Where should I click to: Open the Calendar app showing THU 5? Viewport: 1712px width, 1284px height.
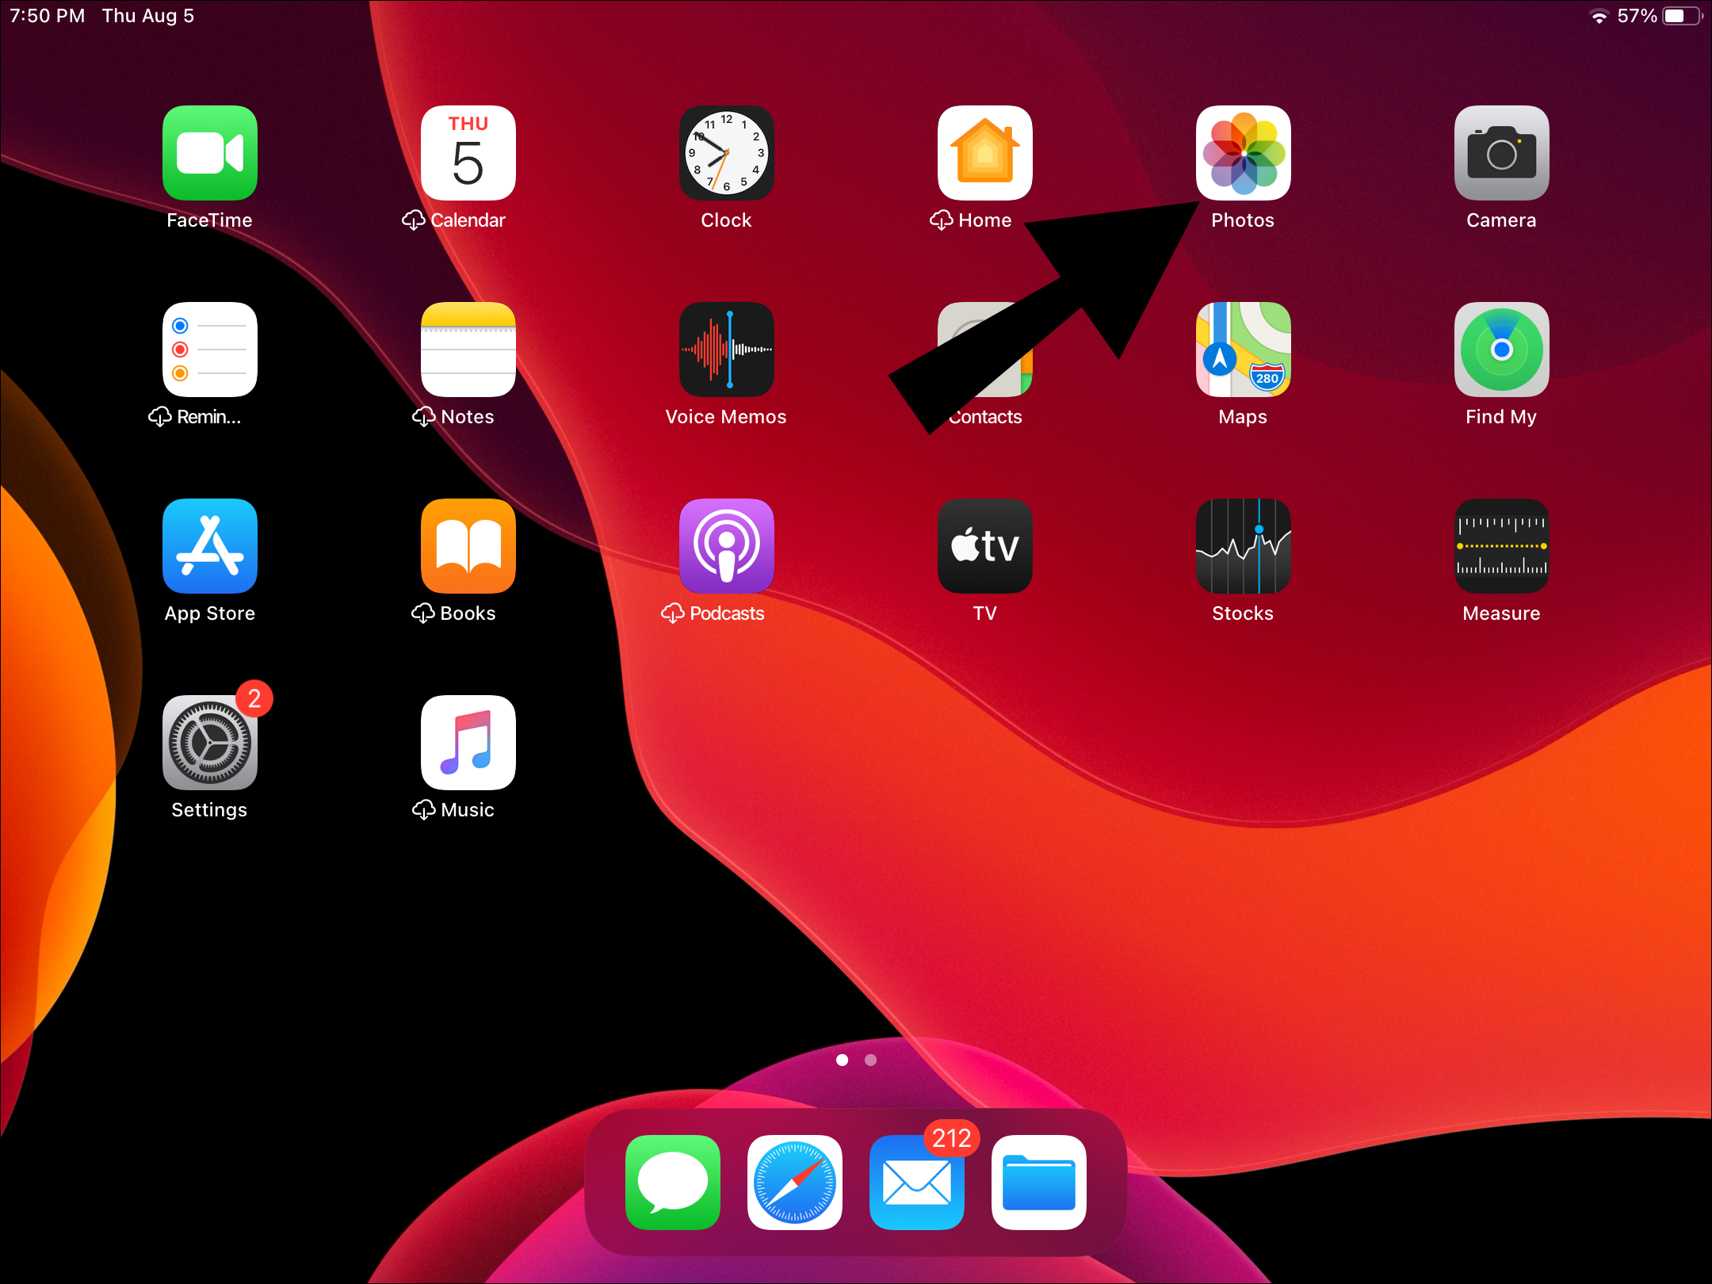[x=468, y=153]
